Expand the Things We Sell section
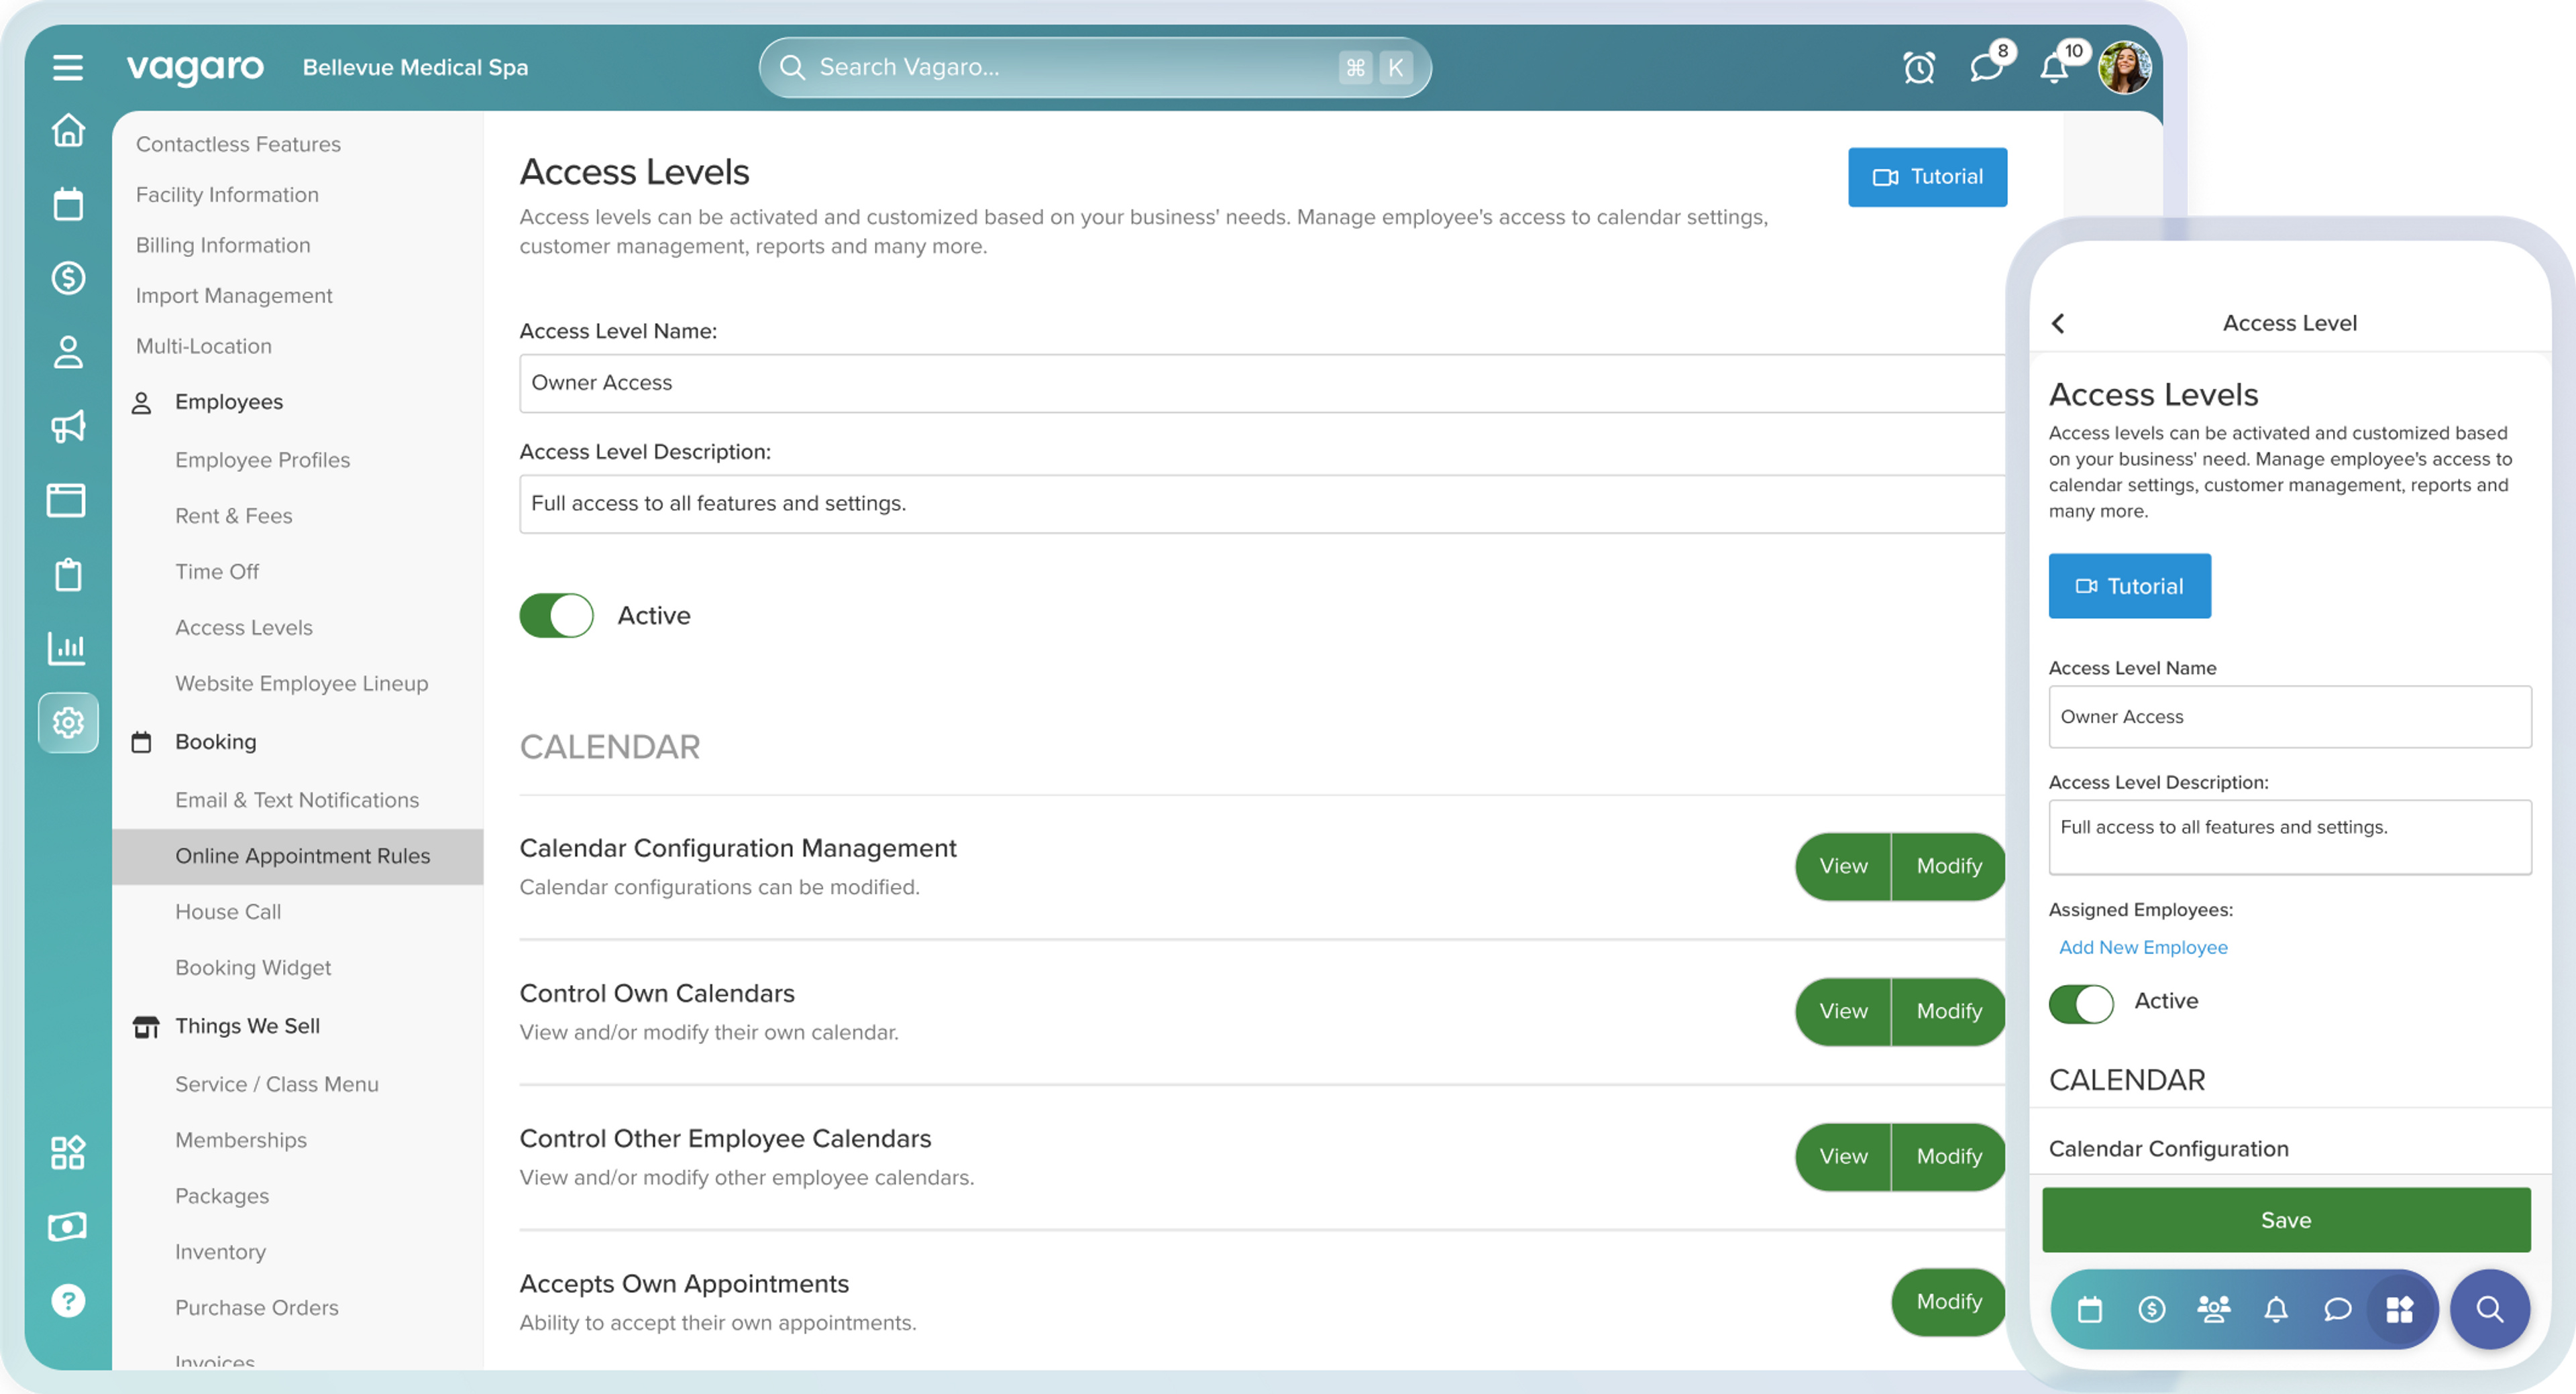 [x=247, y=1027]
